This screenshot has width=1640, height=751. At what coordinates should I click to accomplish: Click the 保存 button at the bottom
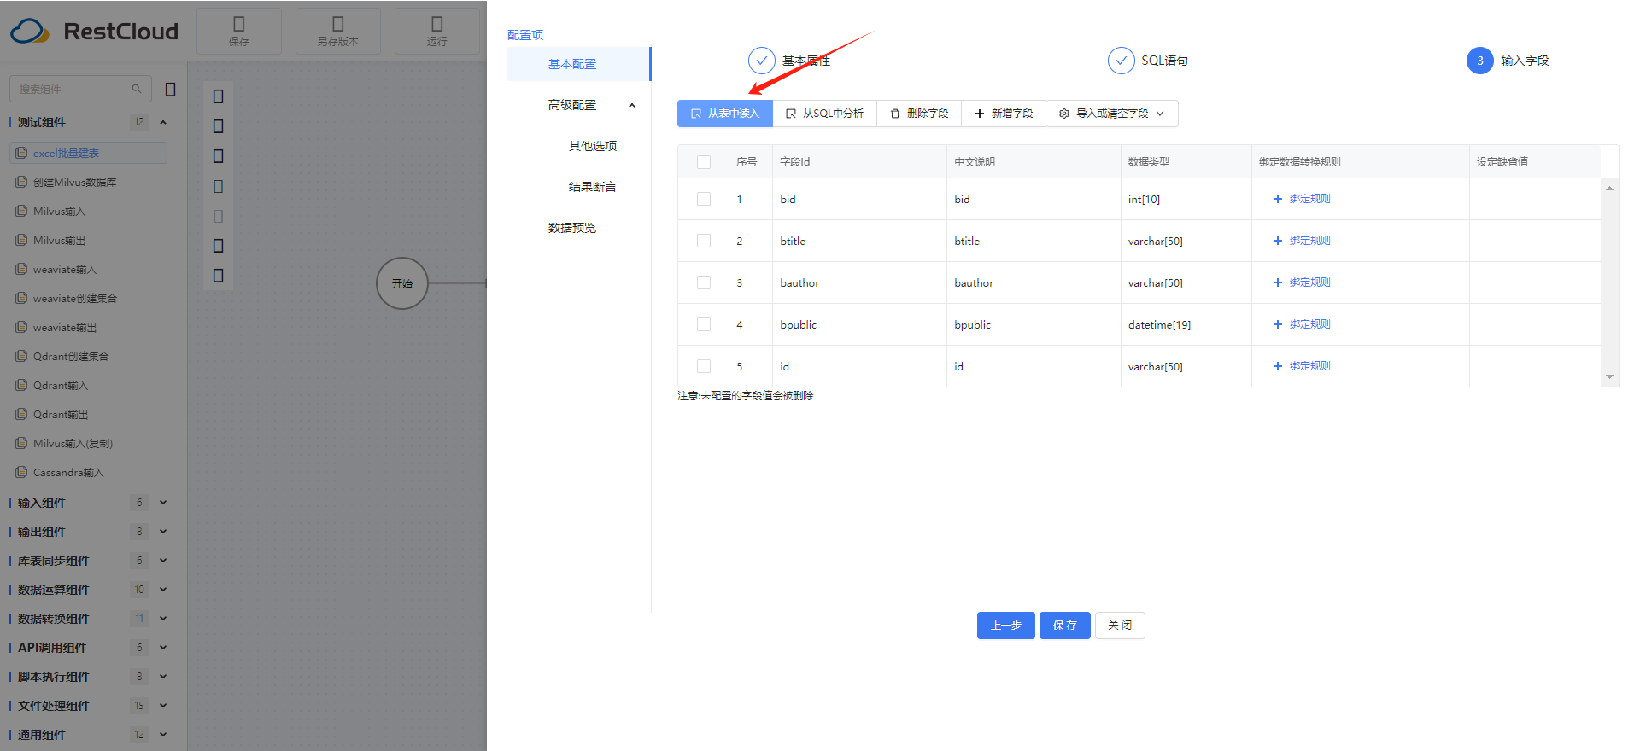[x=1065, y=626]
